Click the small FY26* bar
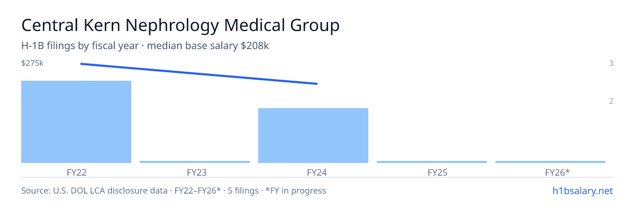This screenshot has height=211, width=635. click(550, 162)
